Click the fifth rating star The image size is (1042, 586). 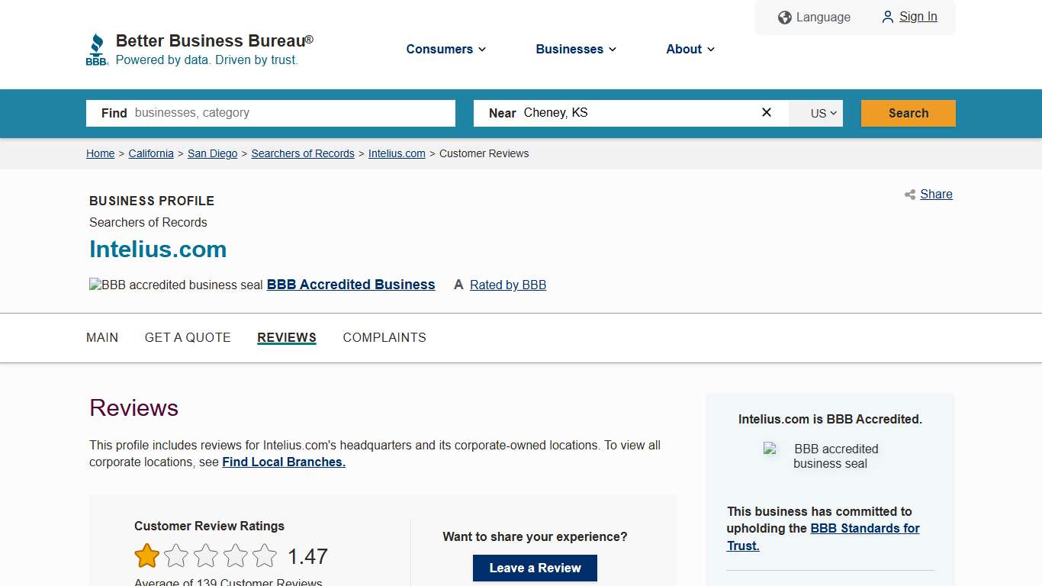[265, 555]
